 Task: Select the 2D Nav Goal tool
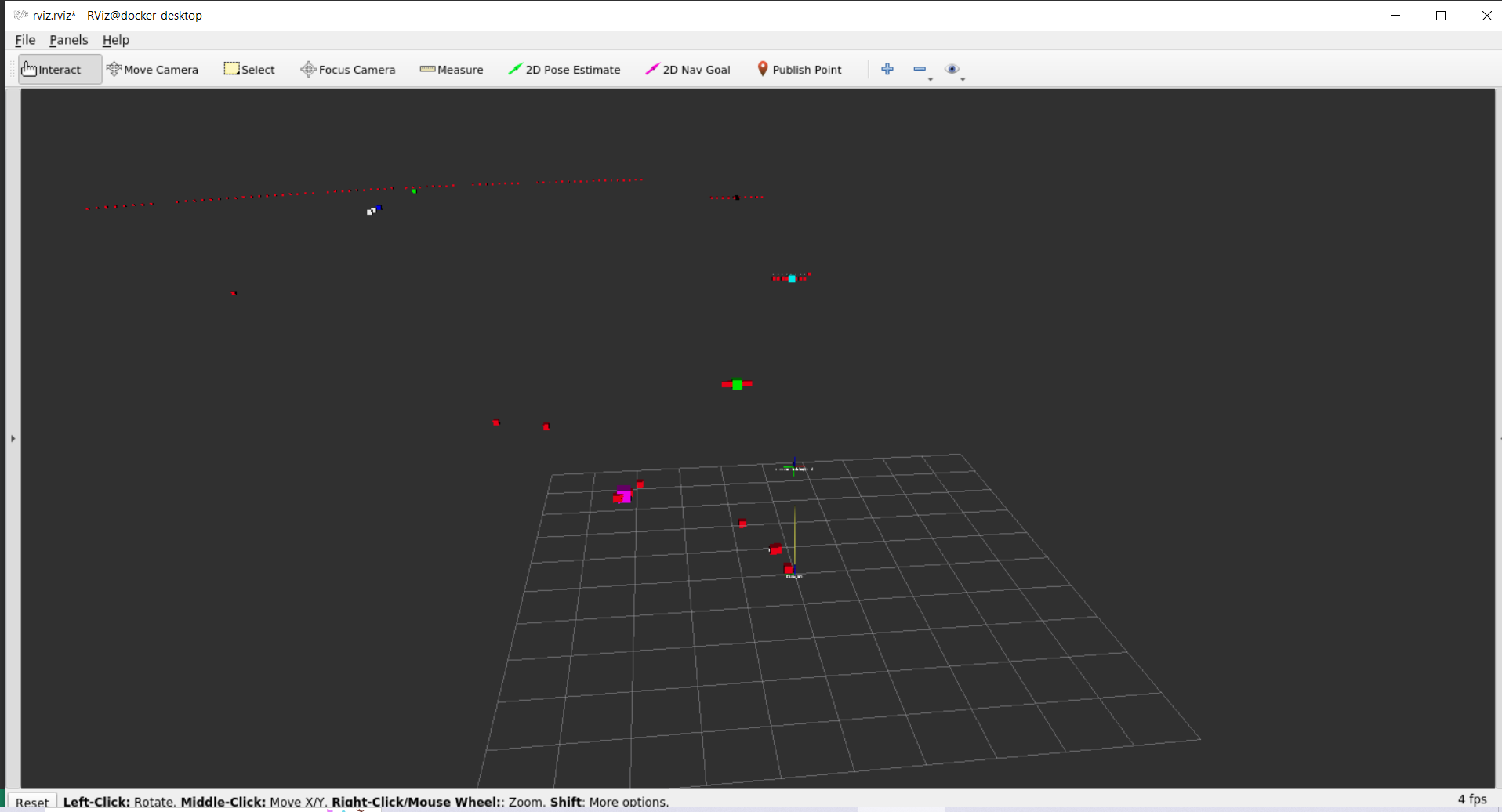[x=688, y=69]
